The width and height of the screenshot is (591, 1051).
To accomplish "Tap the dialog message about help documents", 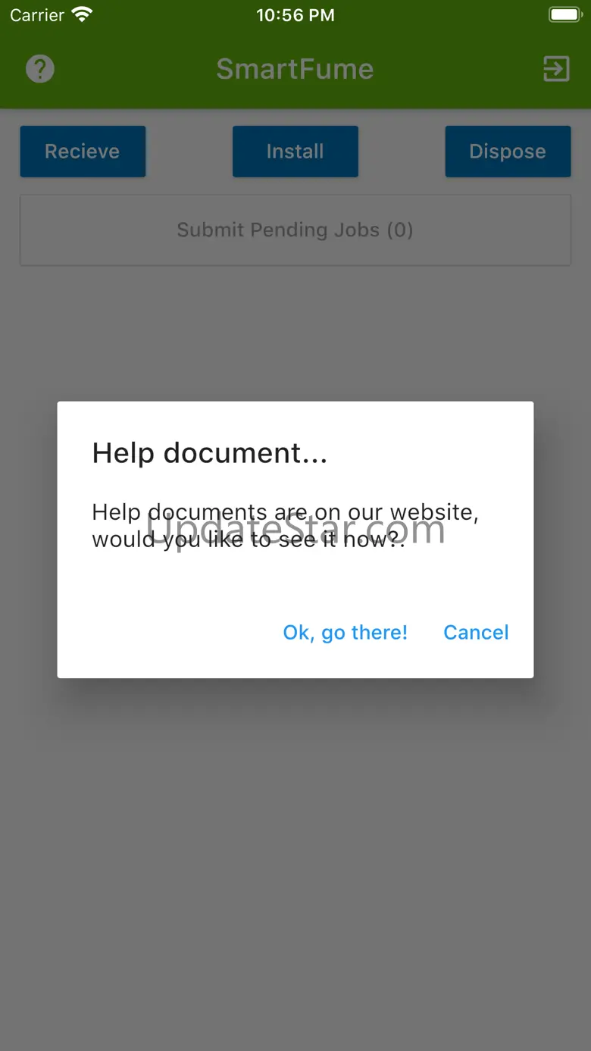I will [x=286, y=526].
